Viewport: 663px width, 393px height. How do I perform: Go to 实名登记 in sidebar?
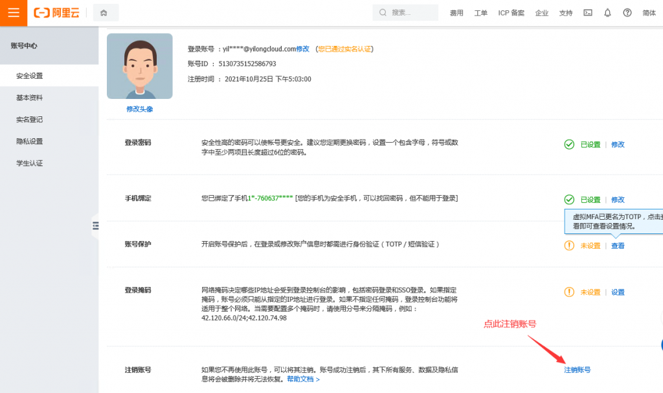pyautogui.click(x=30, y=120)
